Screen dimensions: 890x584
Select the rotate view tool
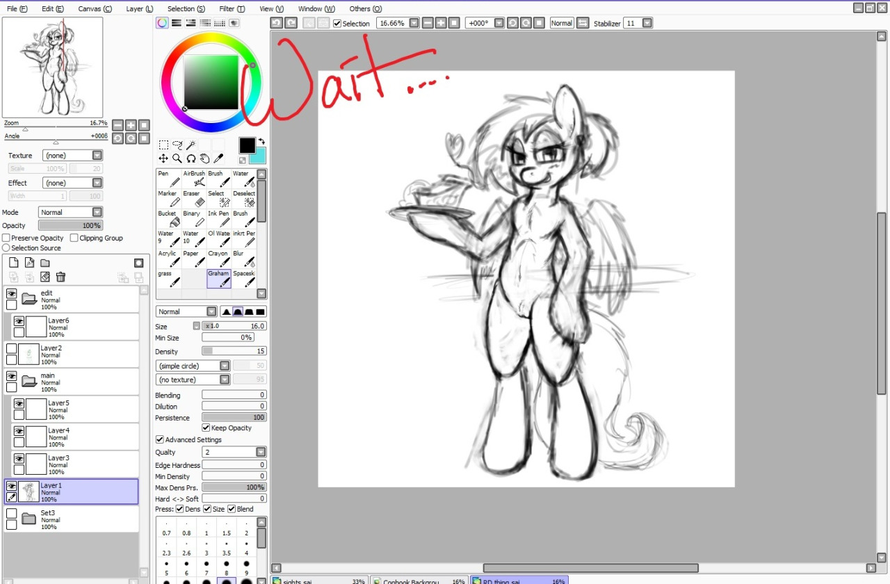click(x=191, y=159)
